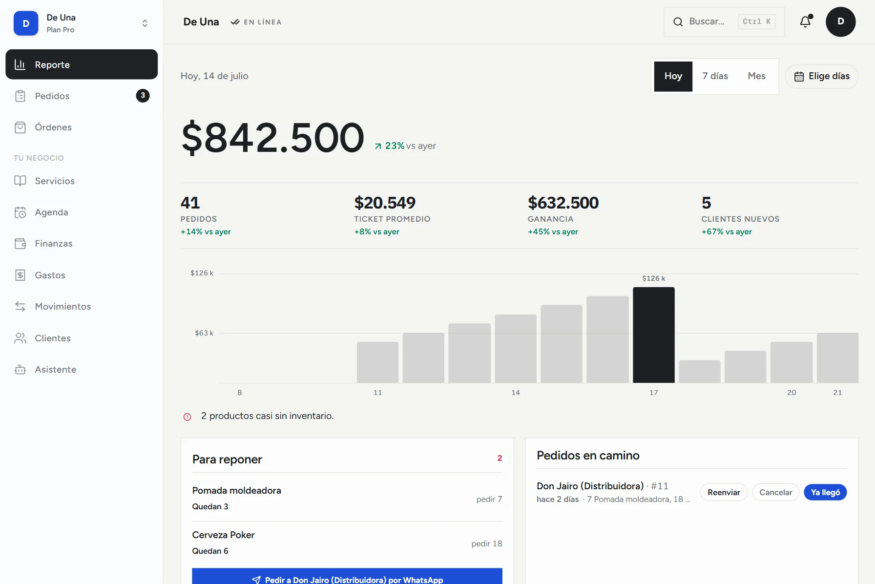875x584 pixels.
Task: Click the low-inventory warning icon
Action: [187, 417]
